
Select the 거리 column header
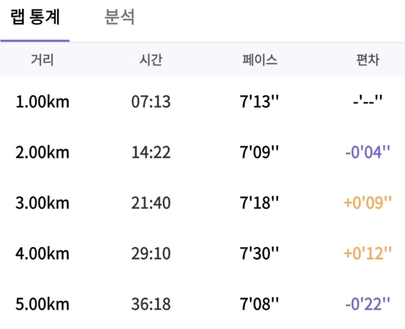(43, 59)
